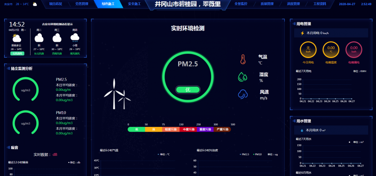
Task: Click the green 优 status button
Action: (x=188, y=89)
